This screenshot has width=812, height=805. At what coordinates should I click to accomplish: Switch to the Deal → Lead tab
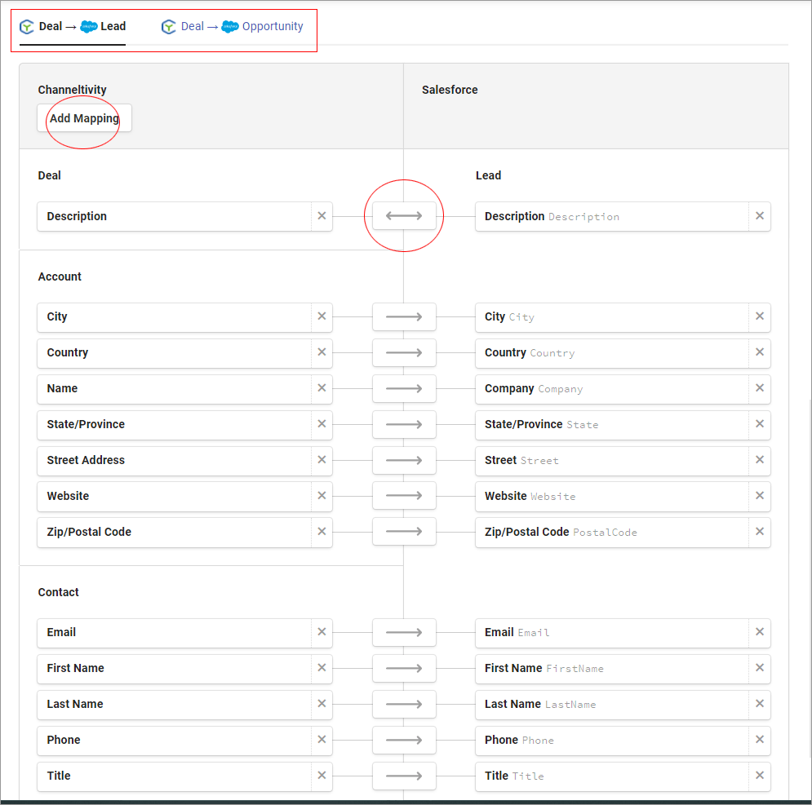point(73,26)
